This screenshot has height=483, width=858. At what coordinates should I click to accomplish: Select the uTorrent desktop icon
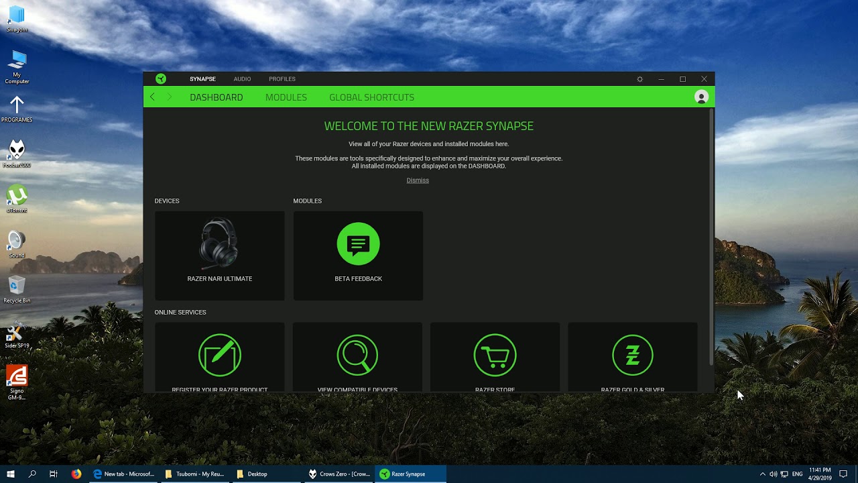[17, 199]
